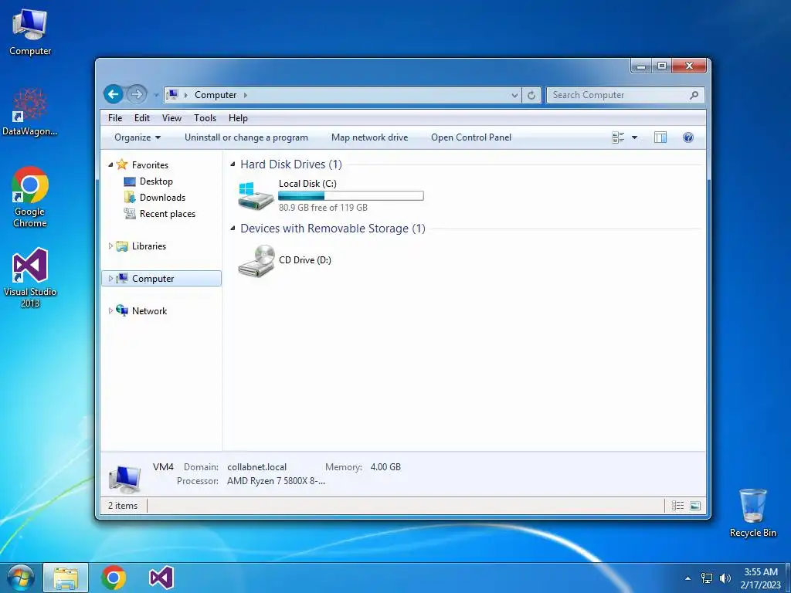Viewport: 791px width, 593px height.
Task: Refresh the Computer view
Action: [x=531, y=95]
